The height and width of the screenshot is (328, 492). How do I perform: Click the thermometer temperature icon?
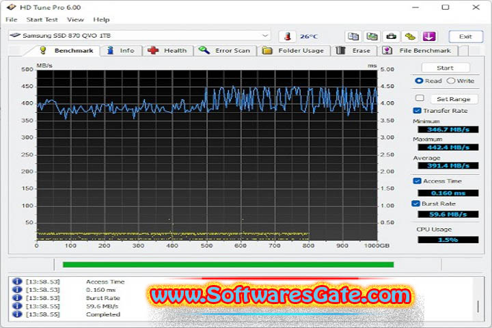click(x=288, y=36)
